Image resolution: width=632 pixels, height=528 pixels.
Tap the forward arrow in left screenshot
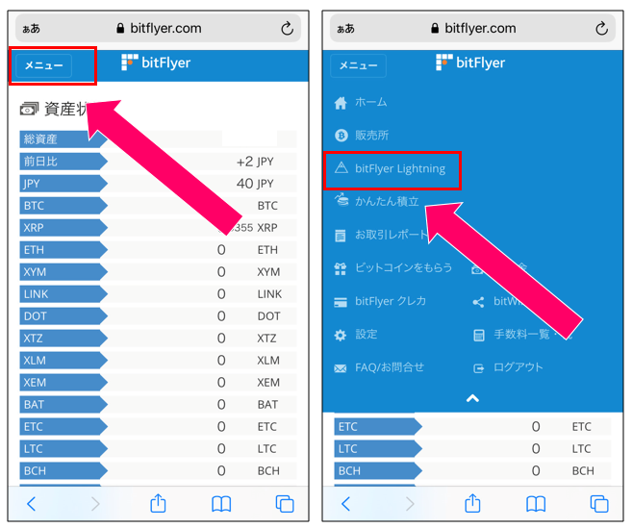click(x=95, y=504)
